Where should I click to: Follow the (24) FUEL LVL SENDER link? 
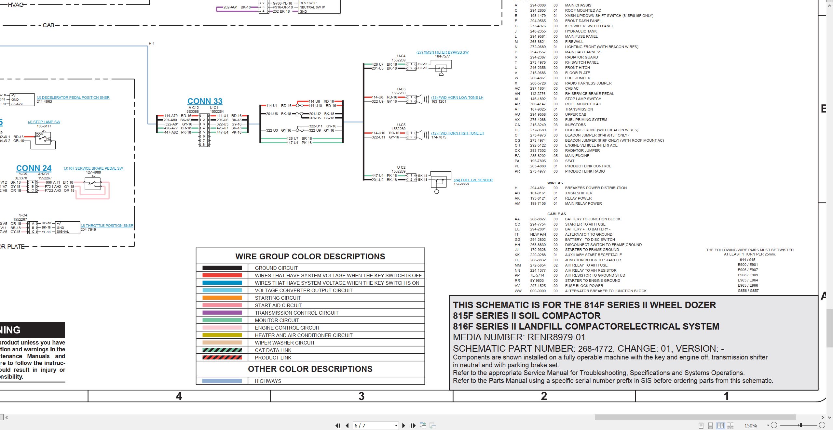click(x=473, y=180)
